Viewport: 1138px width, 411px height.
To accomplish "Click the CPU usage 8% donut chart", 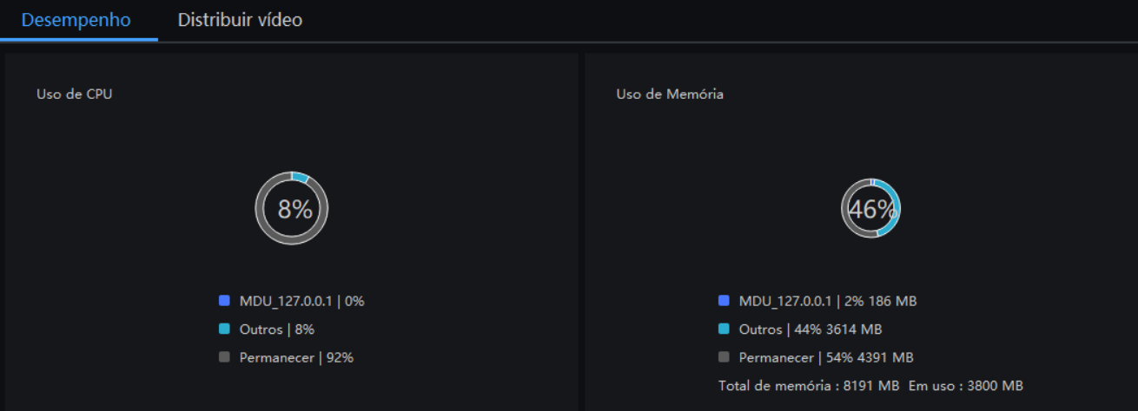I will point(292,208).
